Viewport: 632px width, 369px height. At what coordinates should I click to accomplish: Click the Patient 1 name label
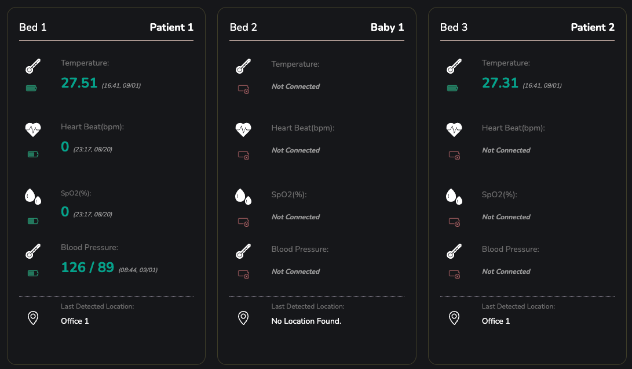pos(172,27)
